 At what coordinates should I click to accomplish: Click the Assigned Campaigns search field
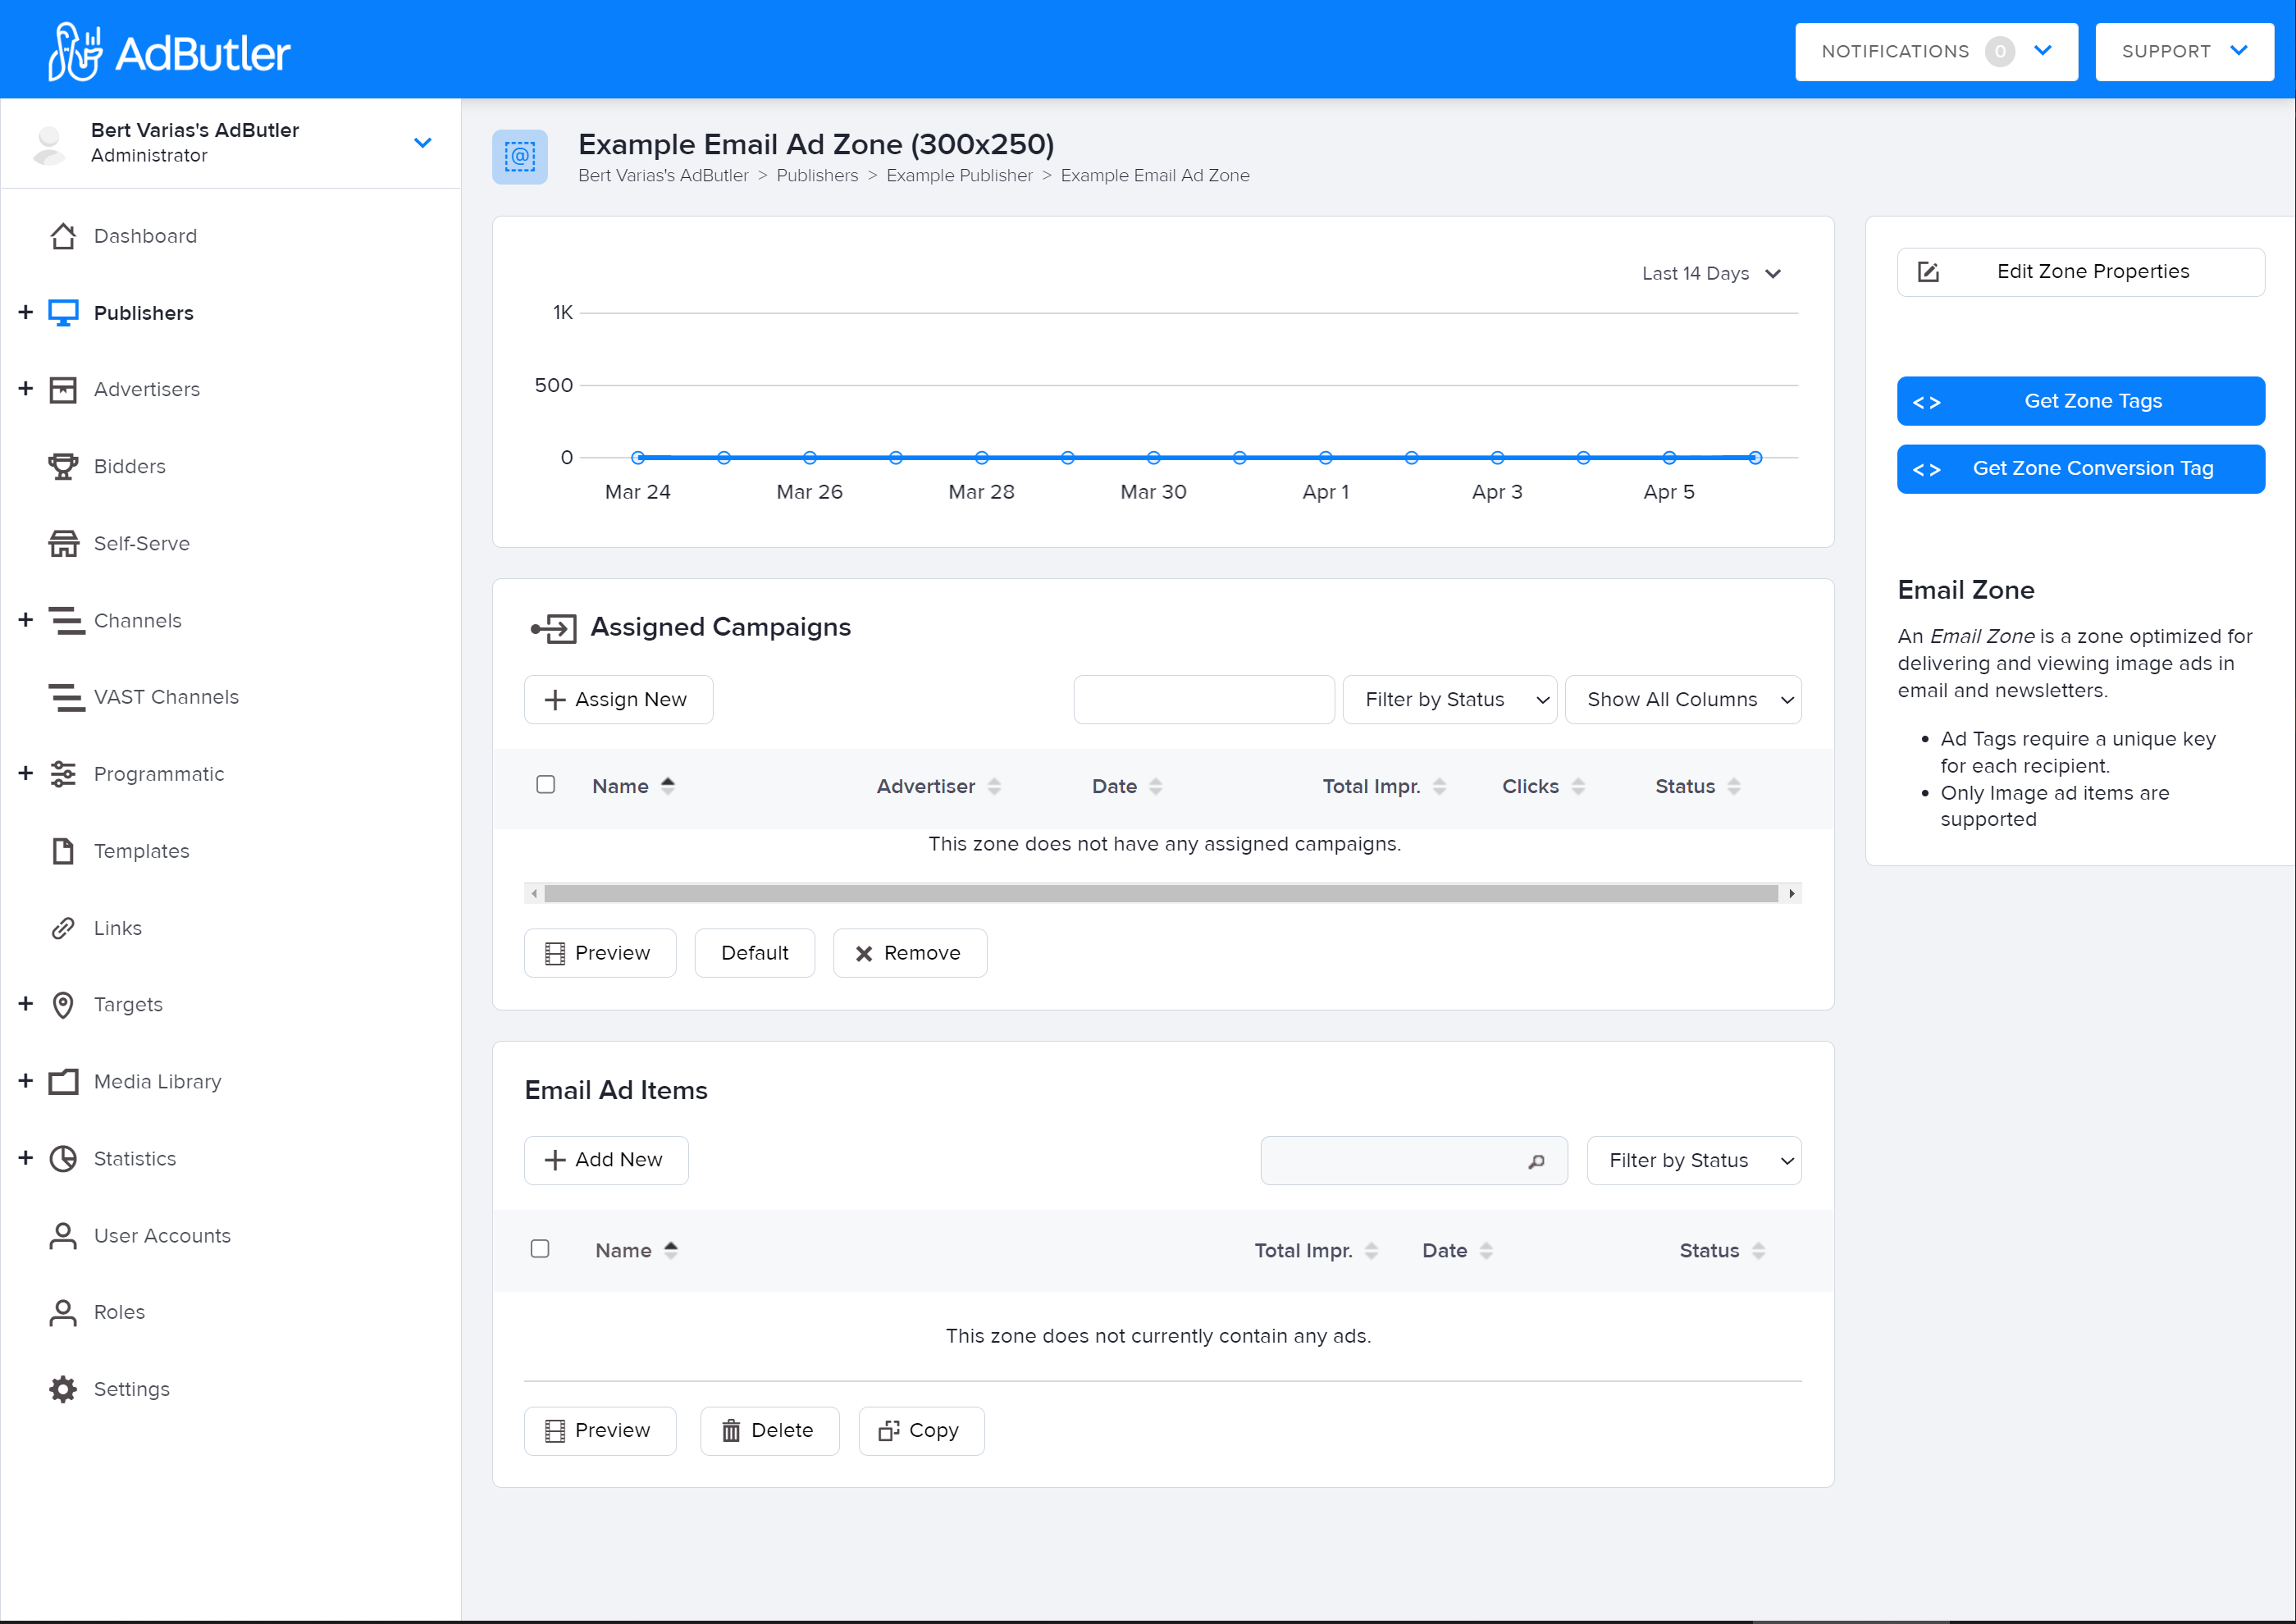click(1204, 700)
